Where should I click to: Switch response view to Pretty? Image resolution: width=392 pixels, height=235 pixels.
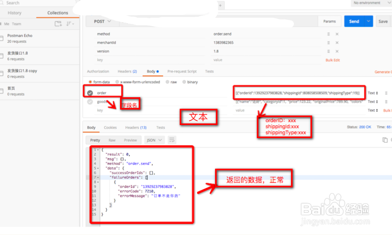95,140
